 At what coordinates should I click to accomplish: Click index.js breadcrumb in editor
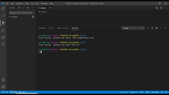coord(43,12)
